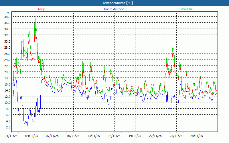Select the 28/11/25 date on the x-axis

[197, 136]
